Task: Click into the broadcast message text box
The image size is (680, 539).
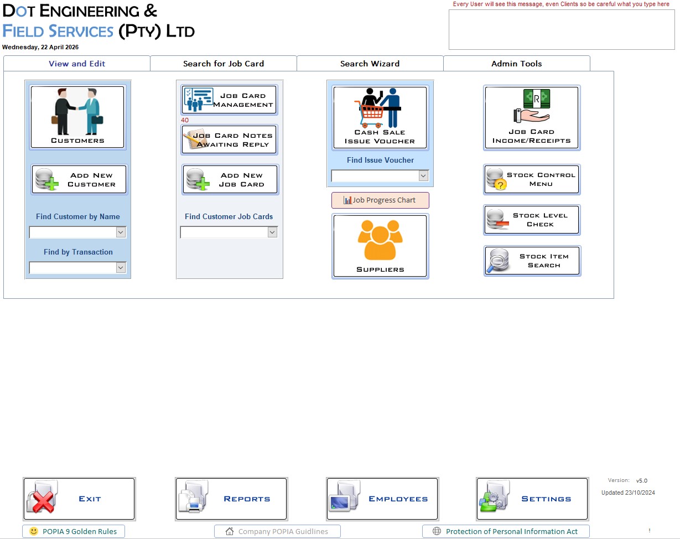Action: [x=562, y=30]
